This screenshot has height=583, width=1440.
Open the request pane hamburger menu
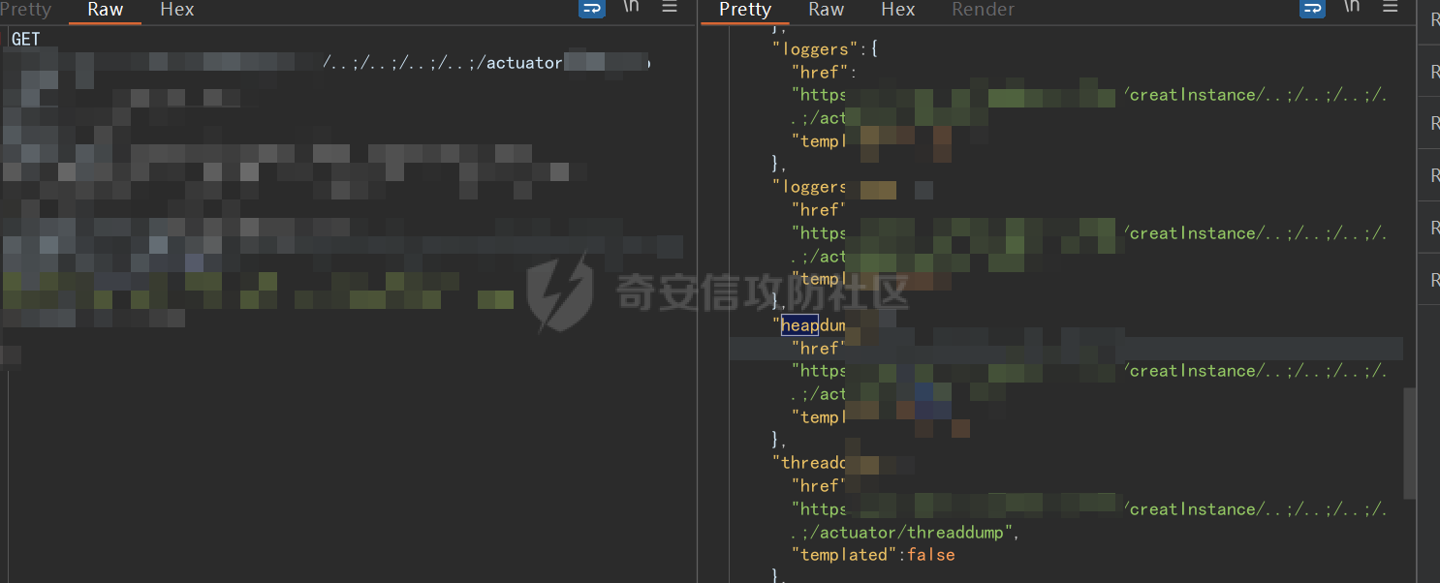(x=670, y=8)
